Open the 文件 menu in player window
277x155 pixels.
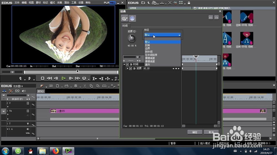point(17,3)
